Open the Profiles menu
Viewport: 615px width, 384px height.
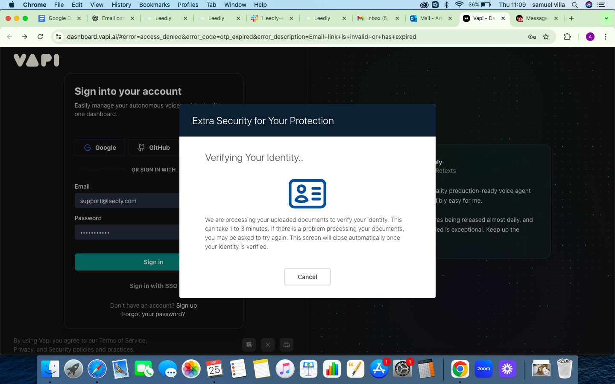[x=188, y=5]
